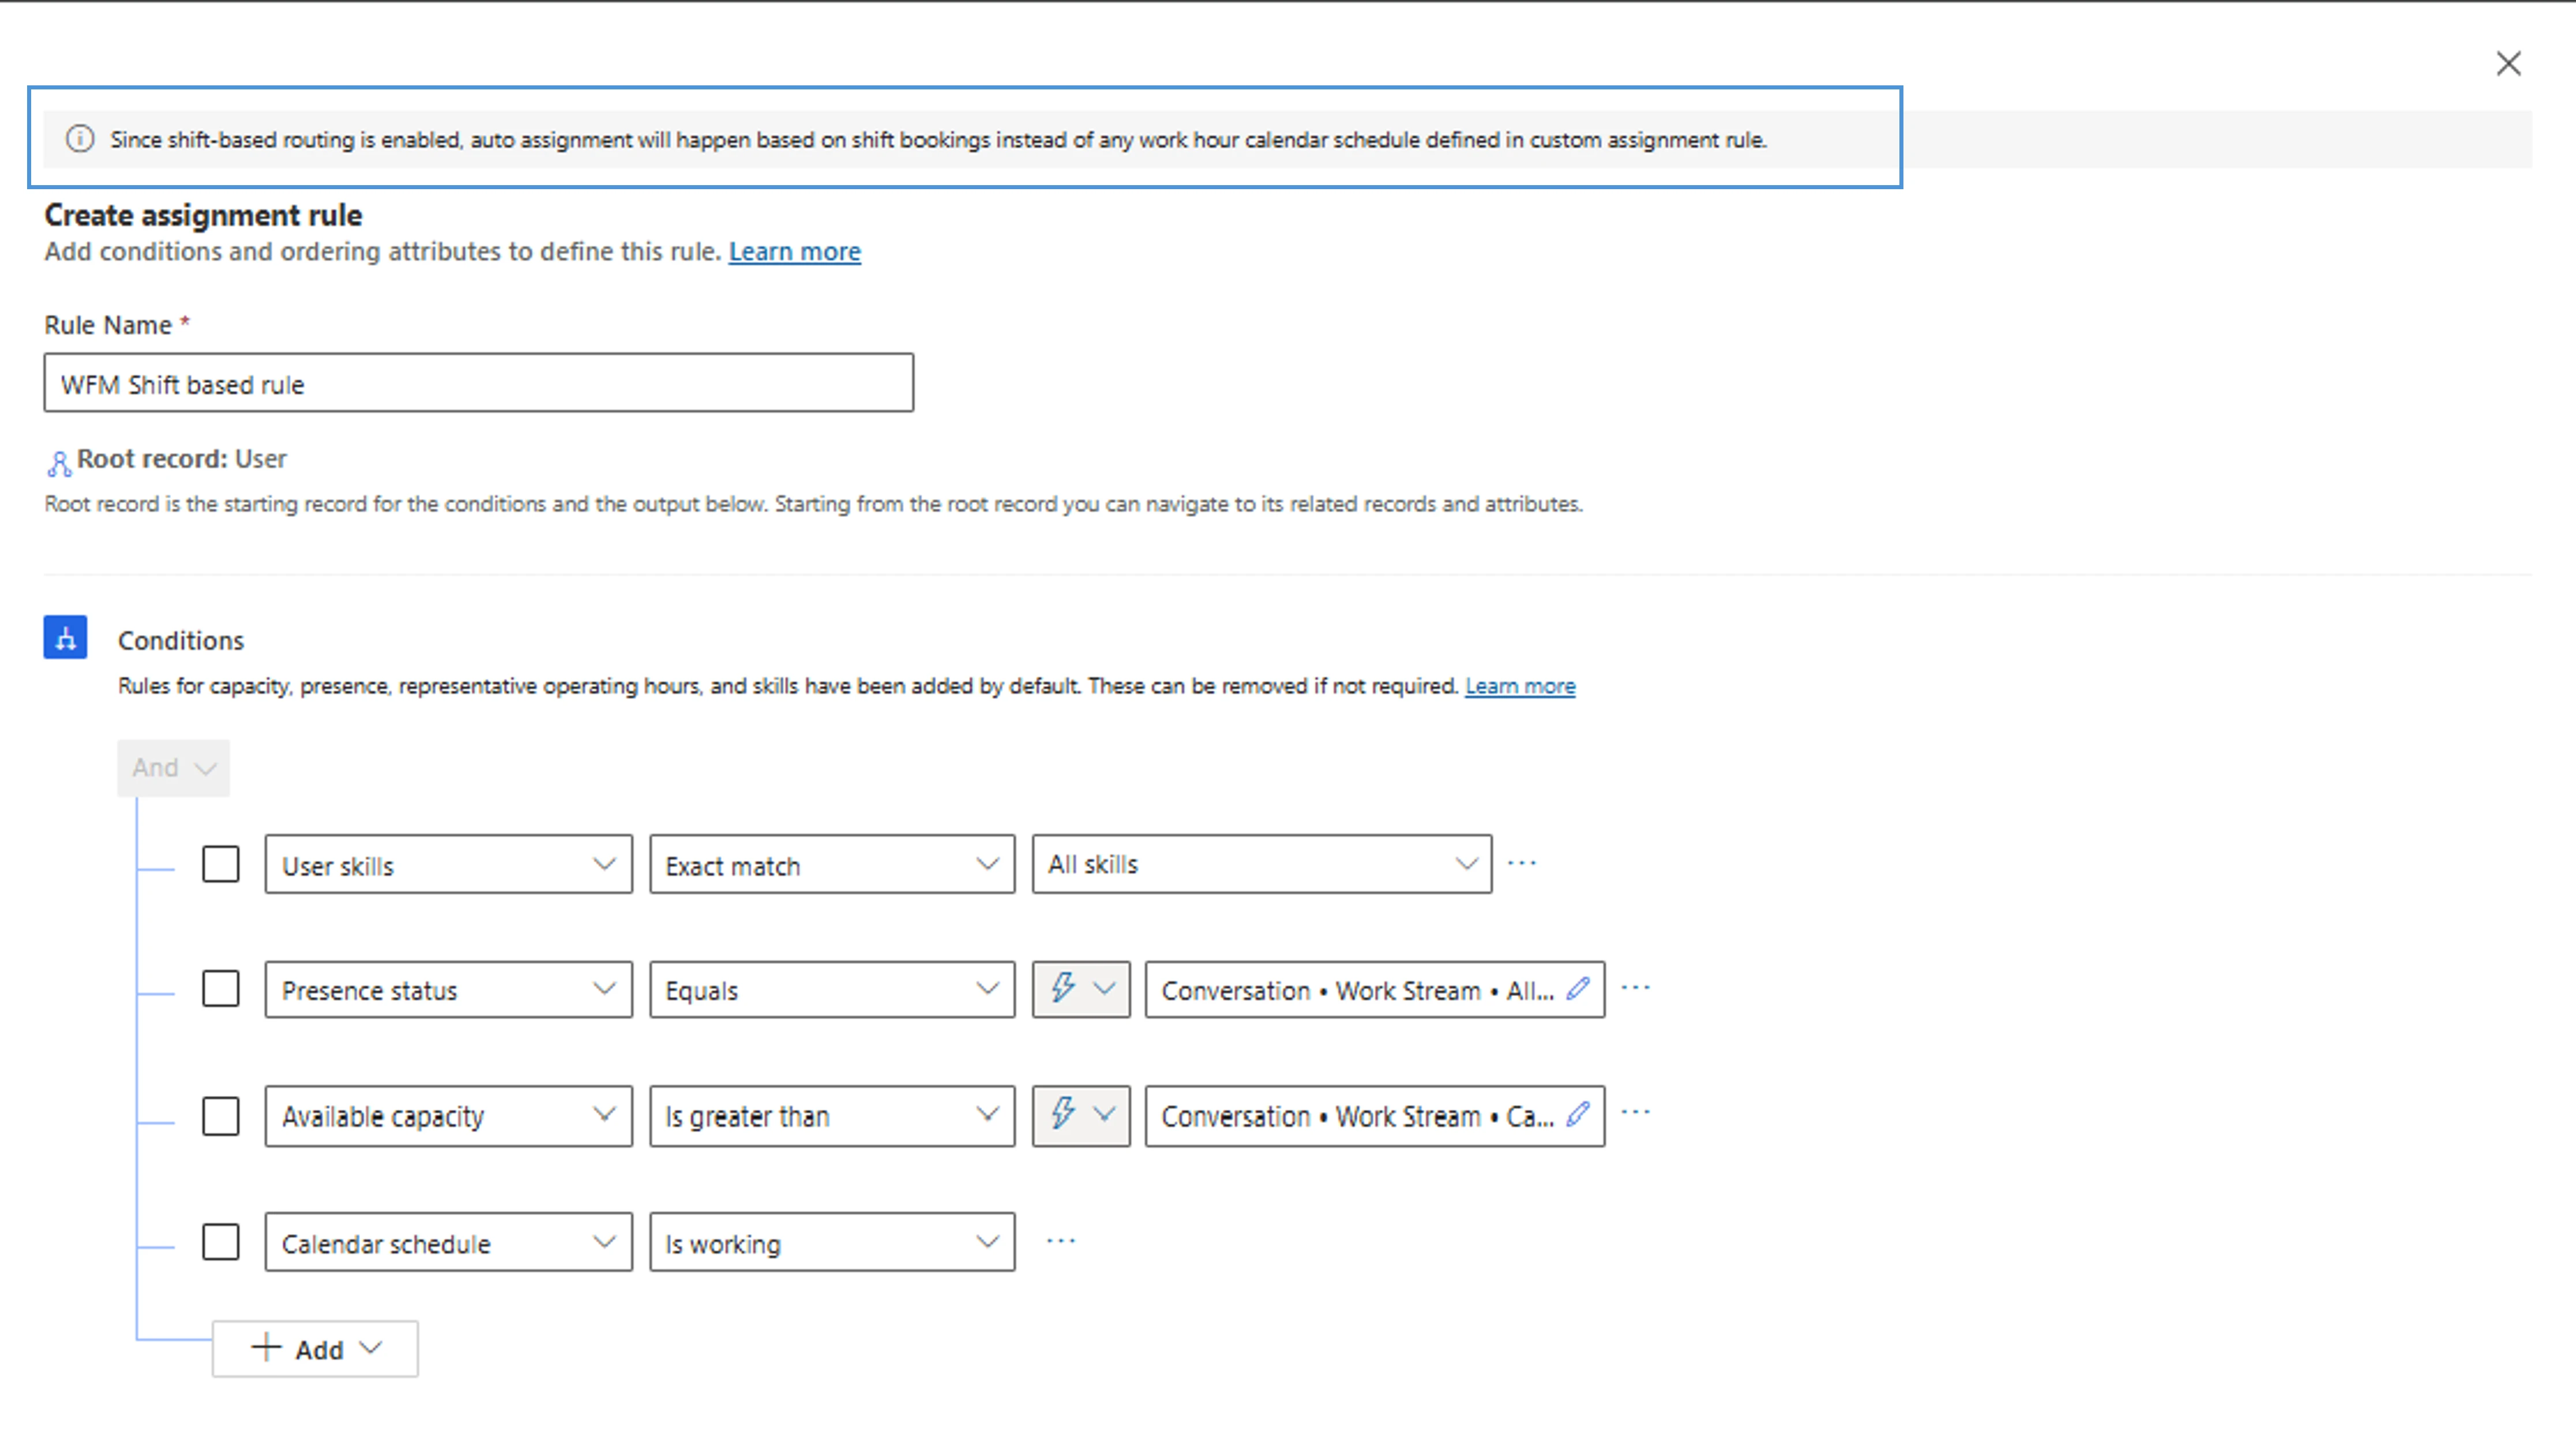Screen dimensions: 2576x1446
Task: Click inside the Rule Name text field
Action: point(477,383)
